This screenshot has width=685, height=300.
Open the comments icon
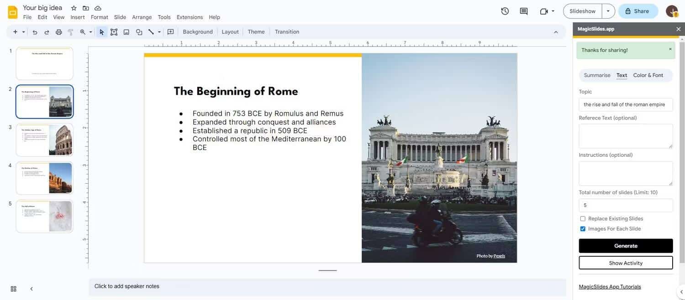[524, 11]
